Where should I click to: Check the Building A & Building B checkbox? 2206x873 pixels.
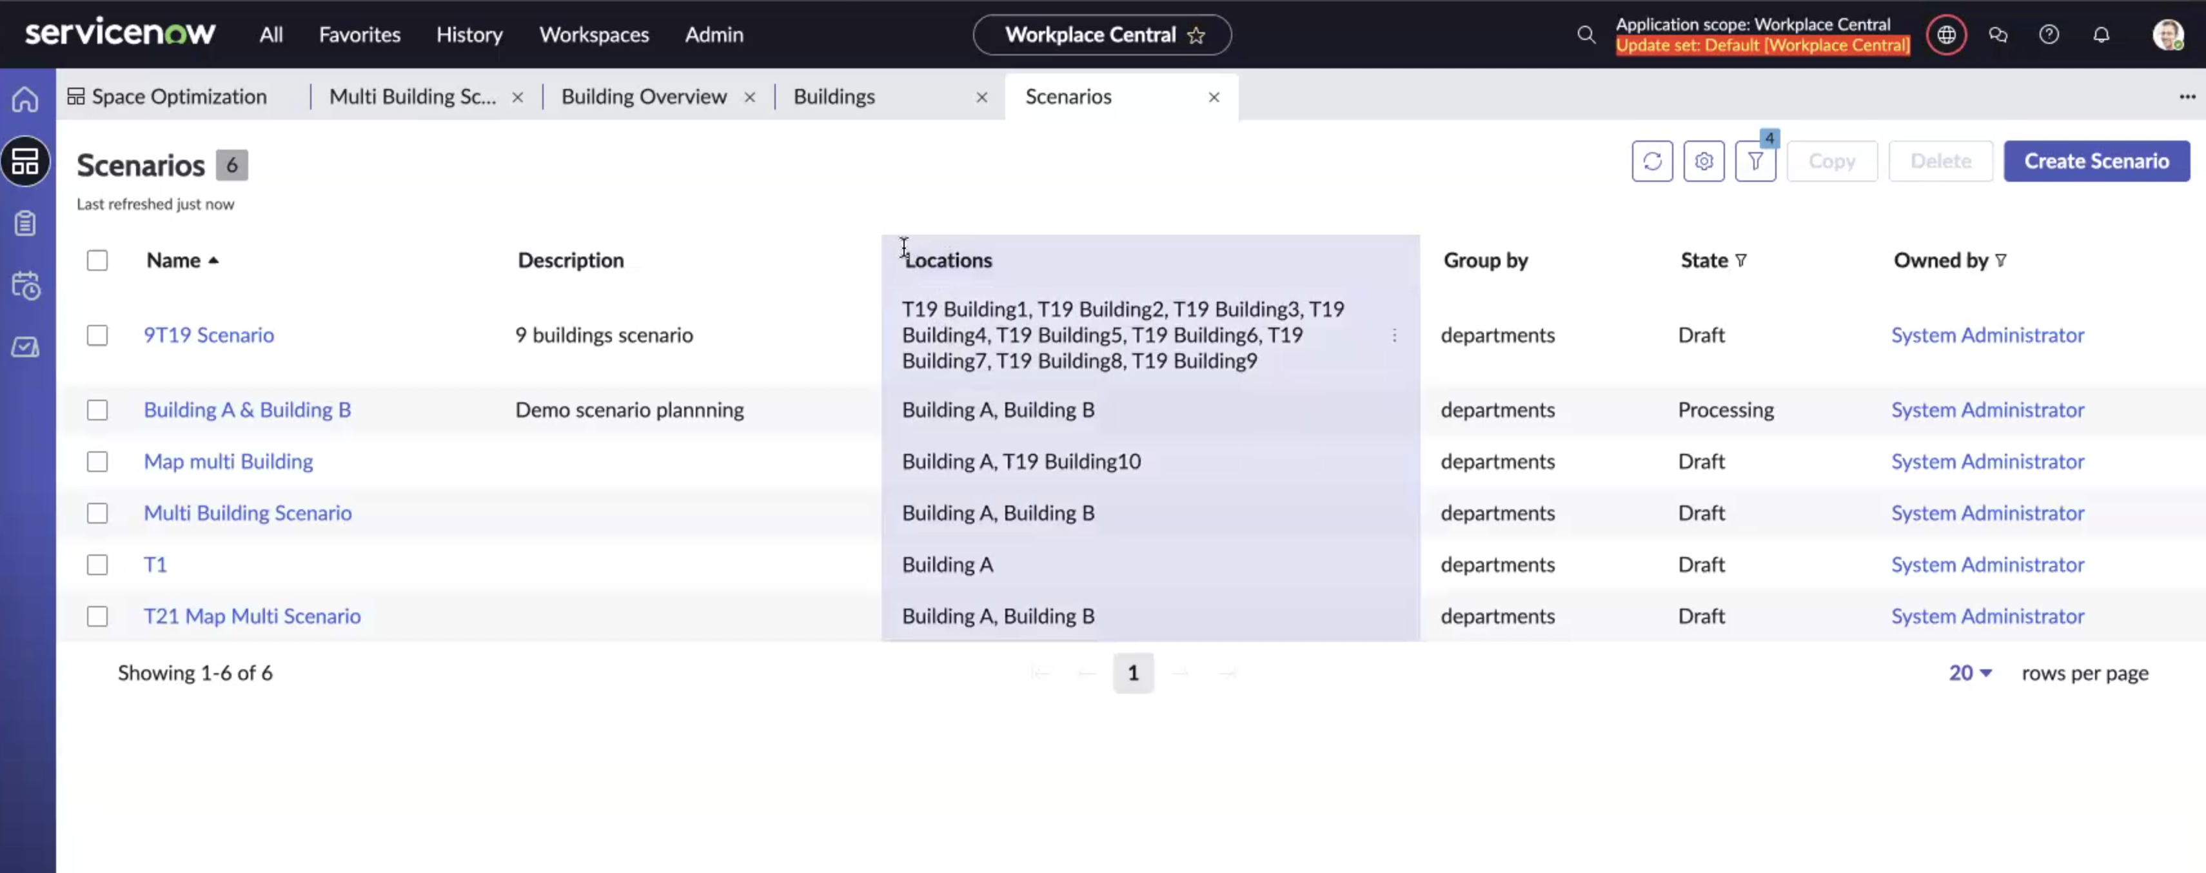tap(97, 410)
